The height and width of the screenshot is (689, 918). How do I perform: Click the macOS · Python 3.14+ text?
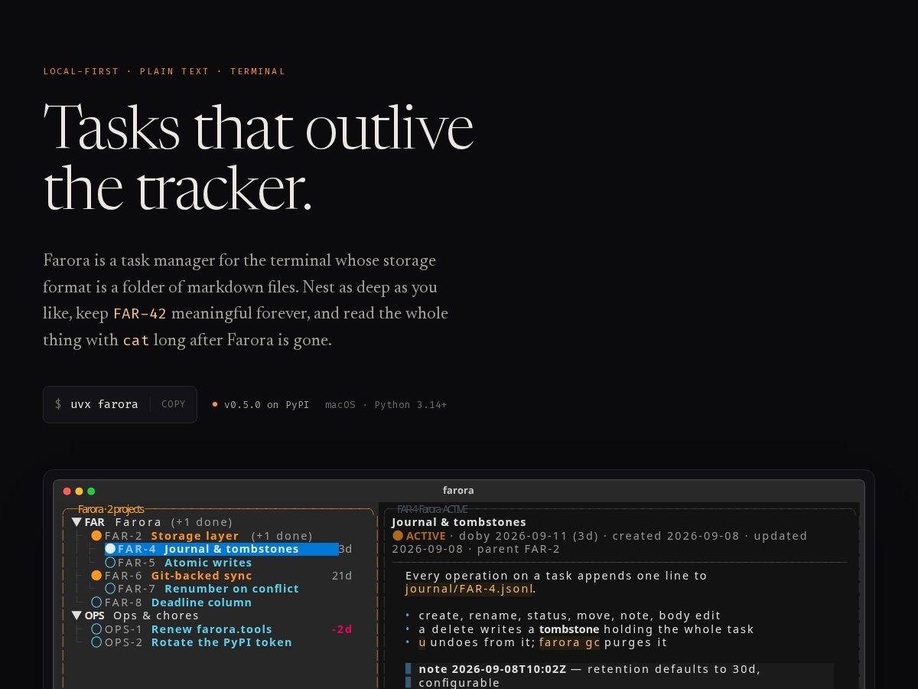coord(386,404)
